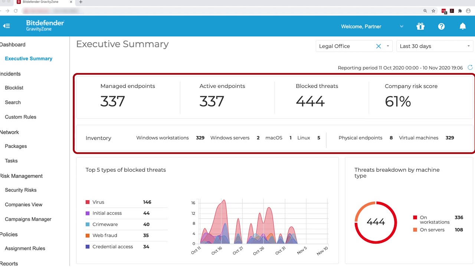Toggle the On servers legend item
This screenshot has width=475, height=267.
(x=432, y=230)
